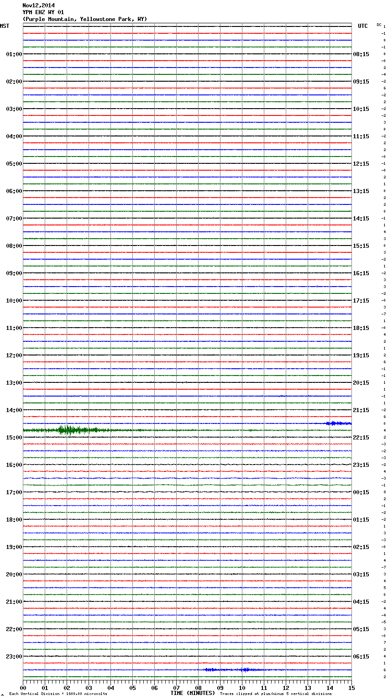Click the minute 00 tick label on bottom axis

coord(23,688)
